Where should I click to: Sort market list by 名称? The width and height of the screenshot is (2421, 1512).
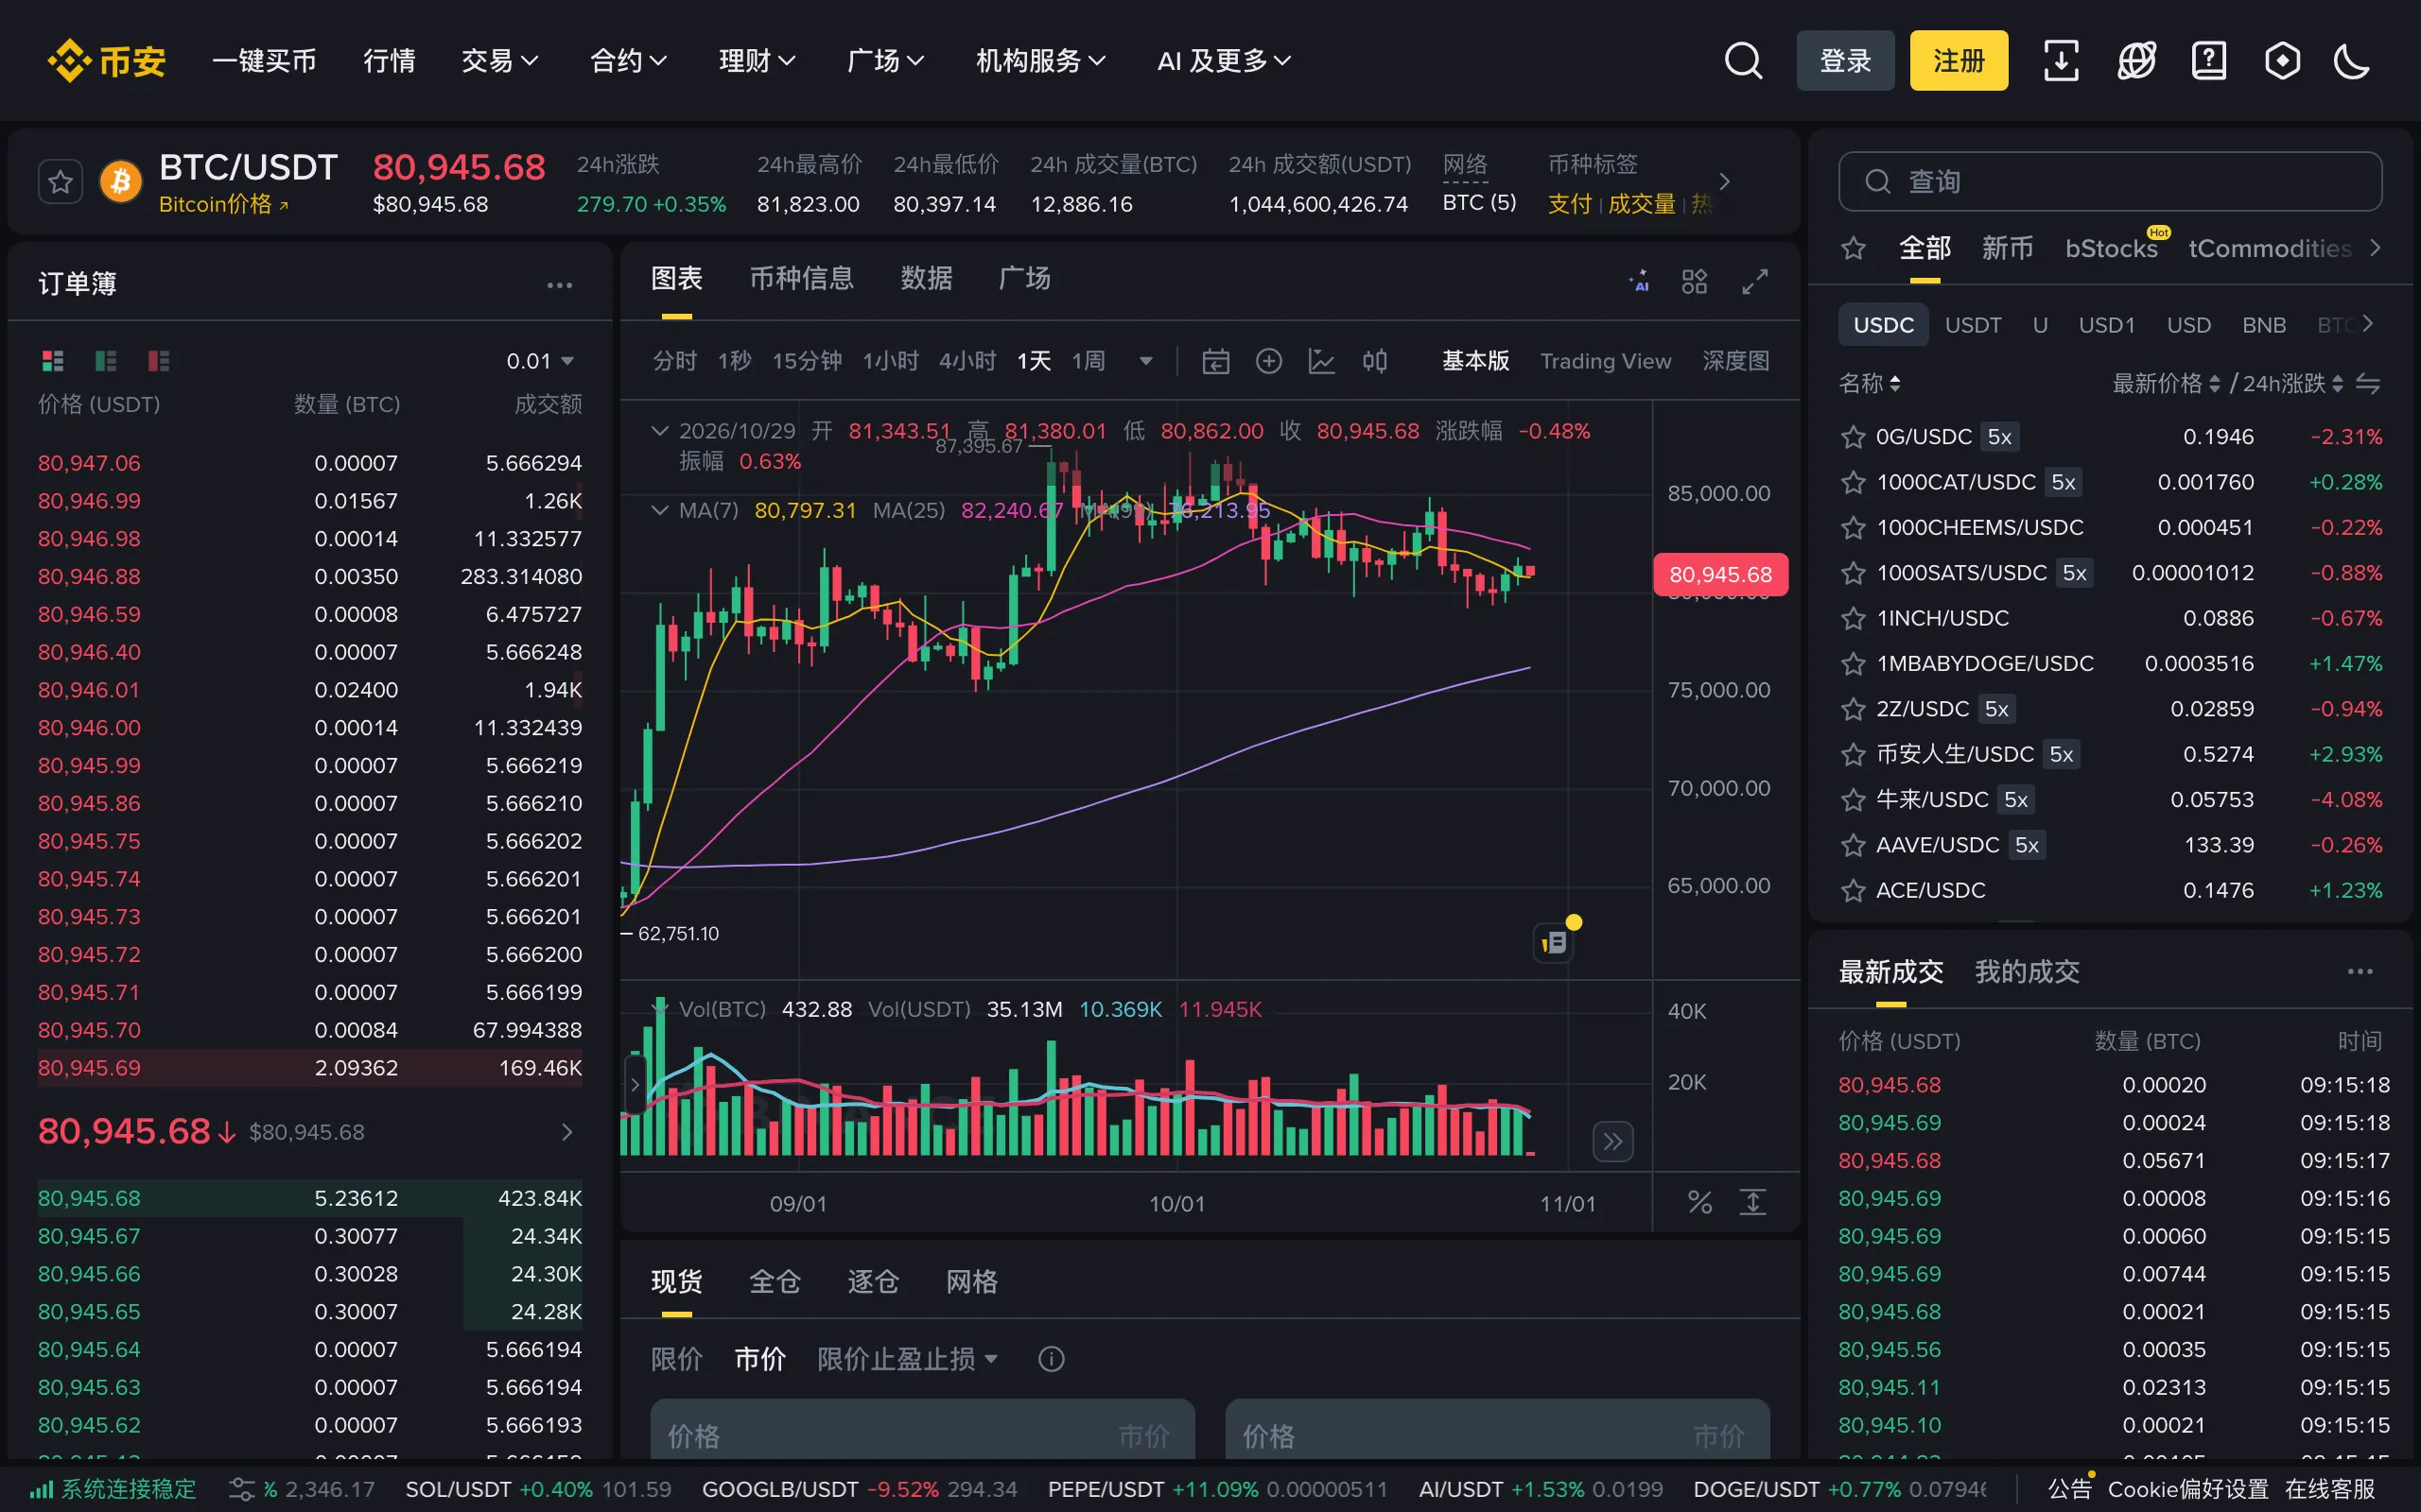coord(1869,383)
